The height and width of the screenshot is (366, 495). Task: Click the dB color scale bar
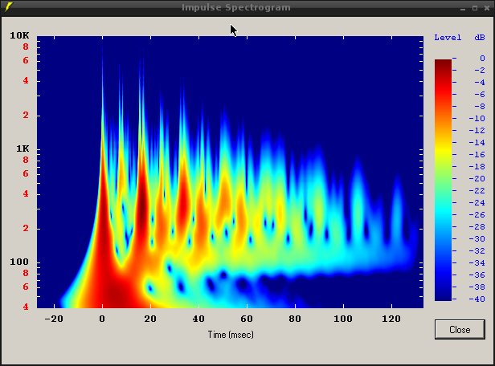443,180
